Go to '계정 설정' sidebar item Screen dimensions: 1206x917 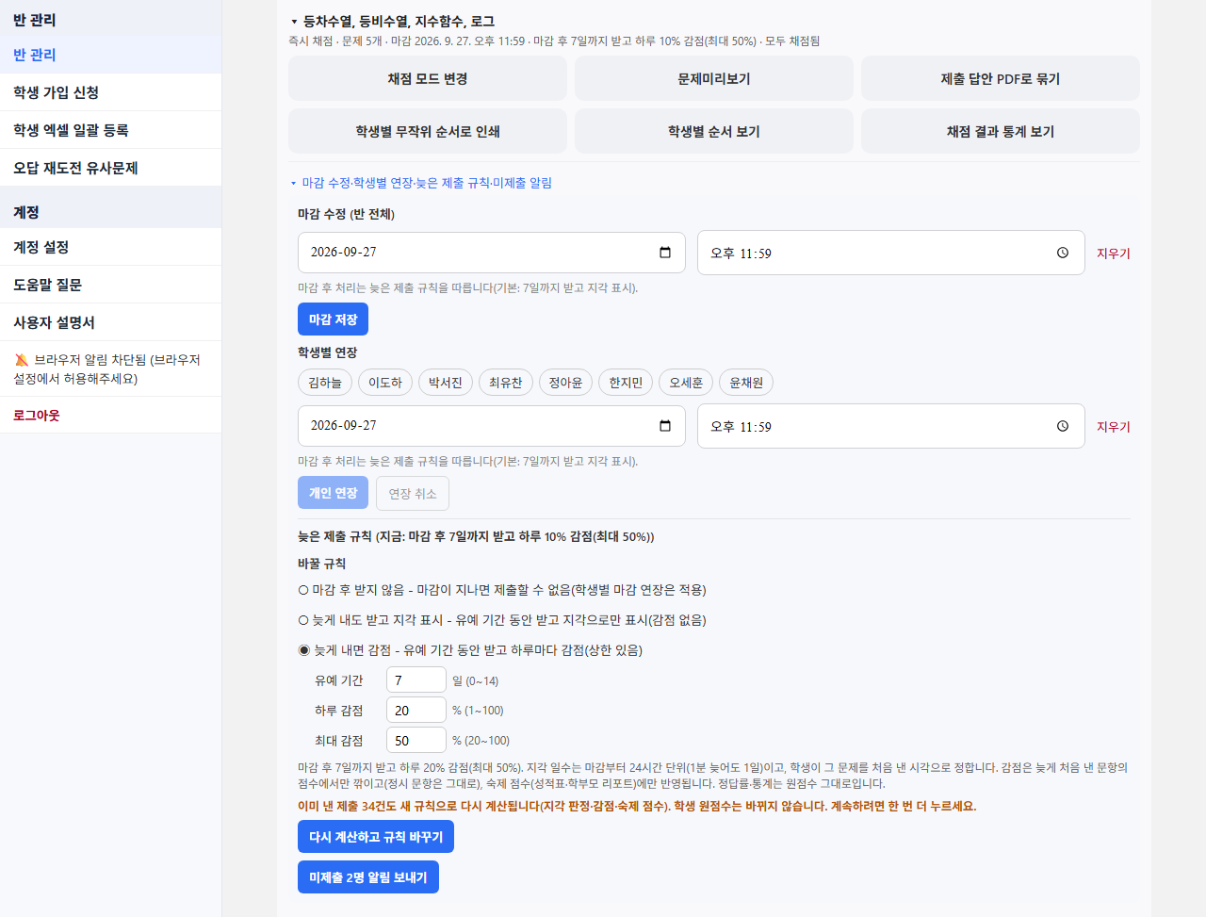click(x=110, y=247)
